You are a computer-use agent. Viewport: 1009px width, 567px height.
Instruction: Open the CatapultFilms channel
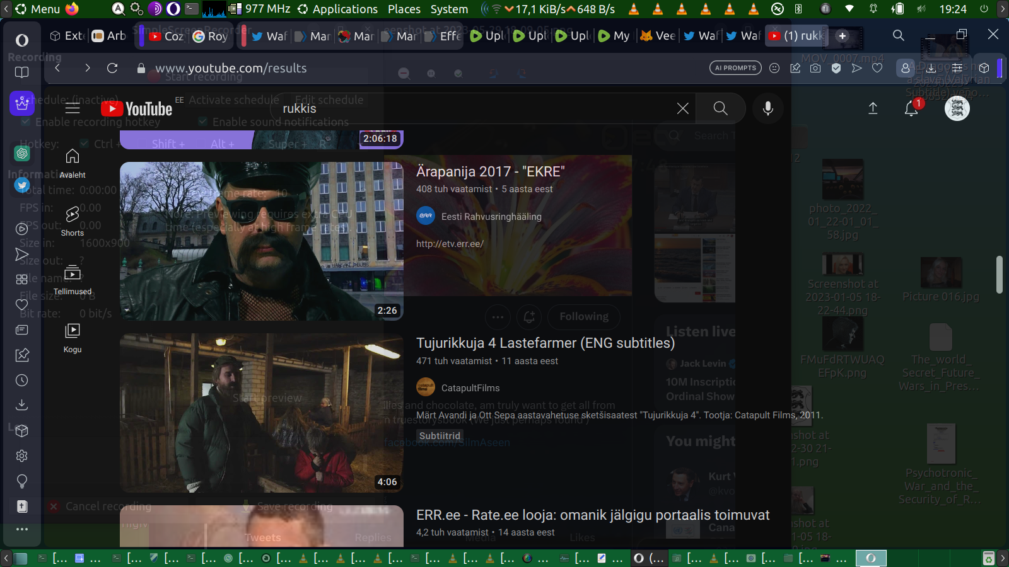[x=470, y=388]
